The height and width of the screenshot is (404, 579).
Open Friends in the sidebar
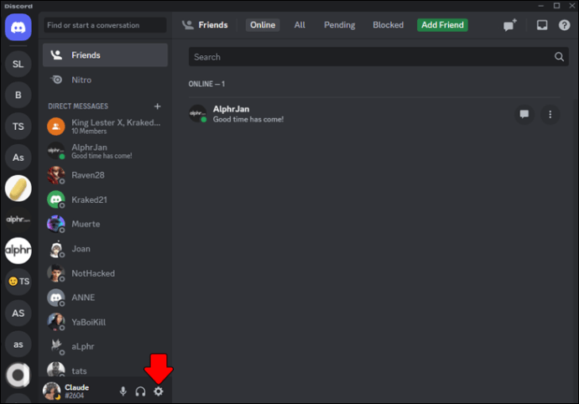[x=105, y=55]
